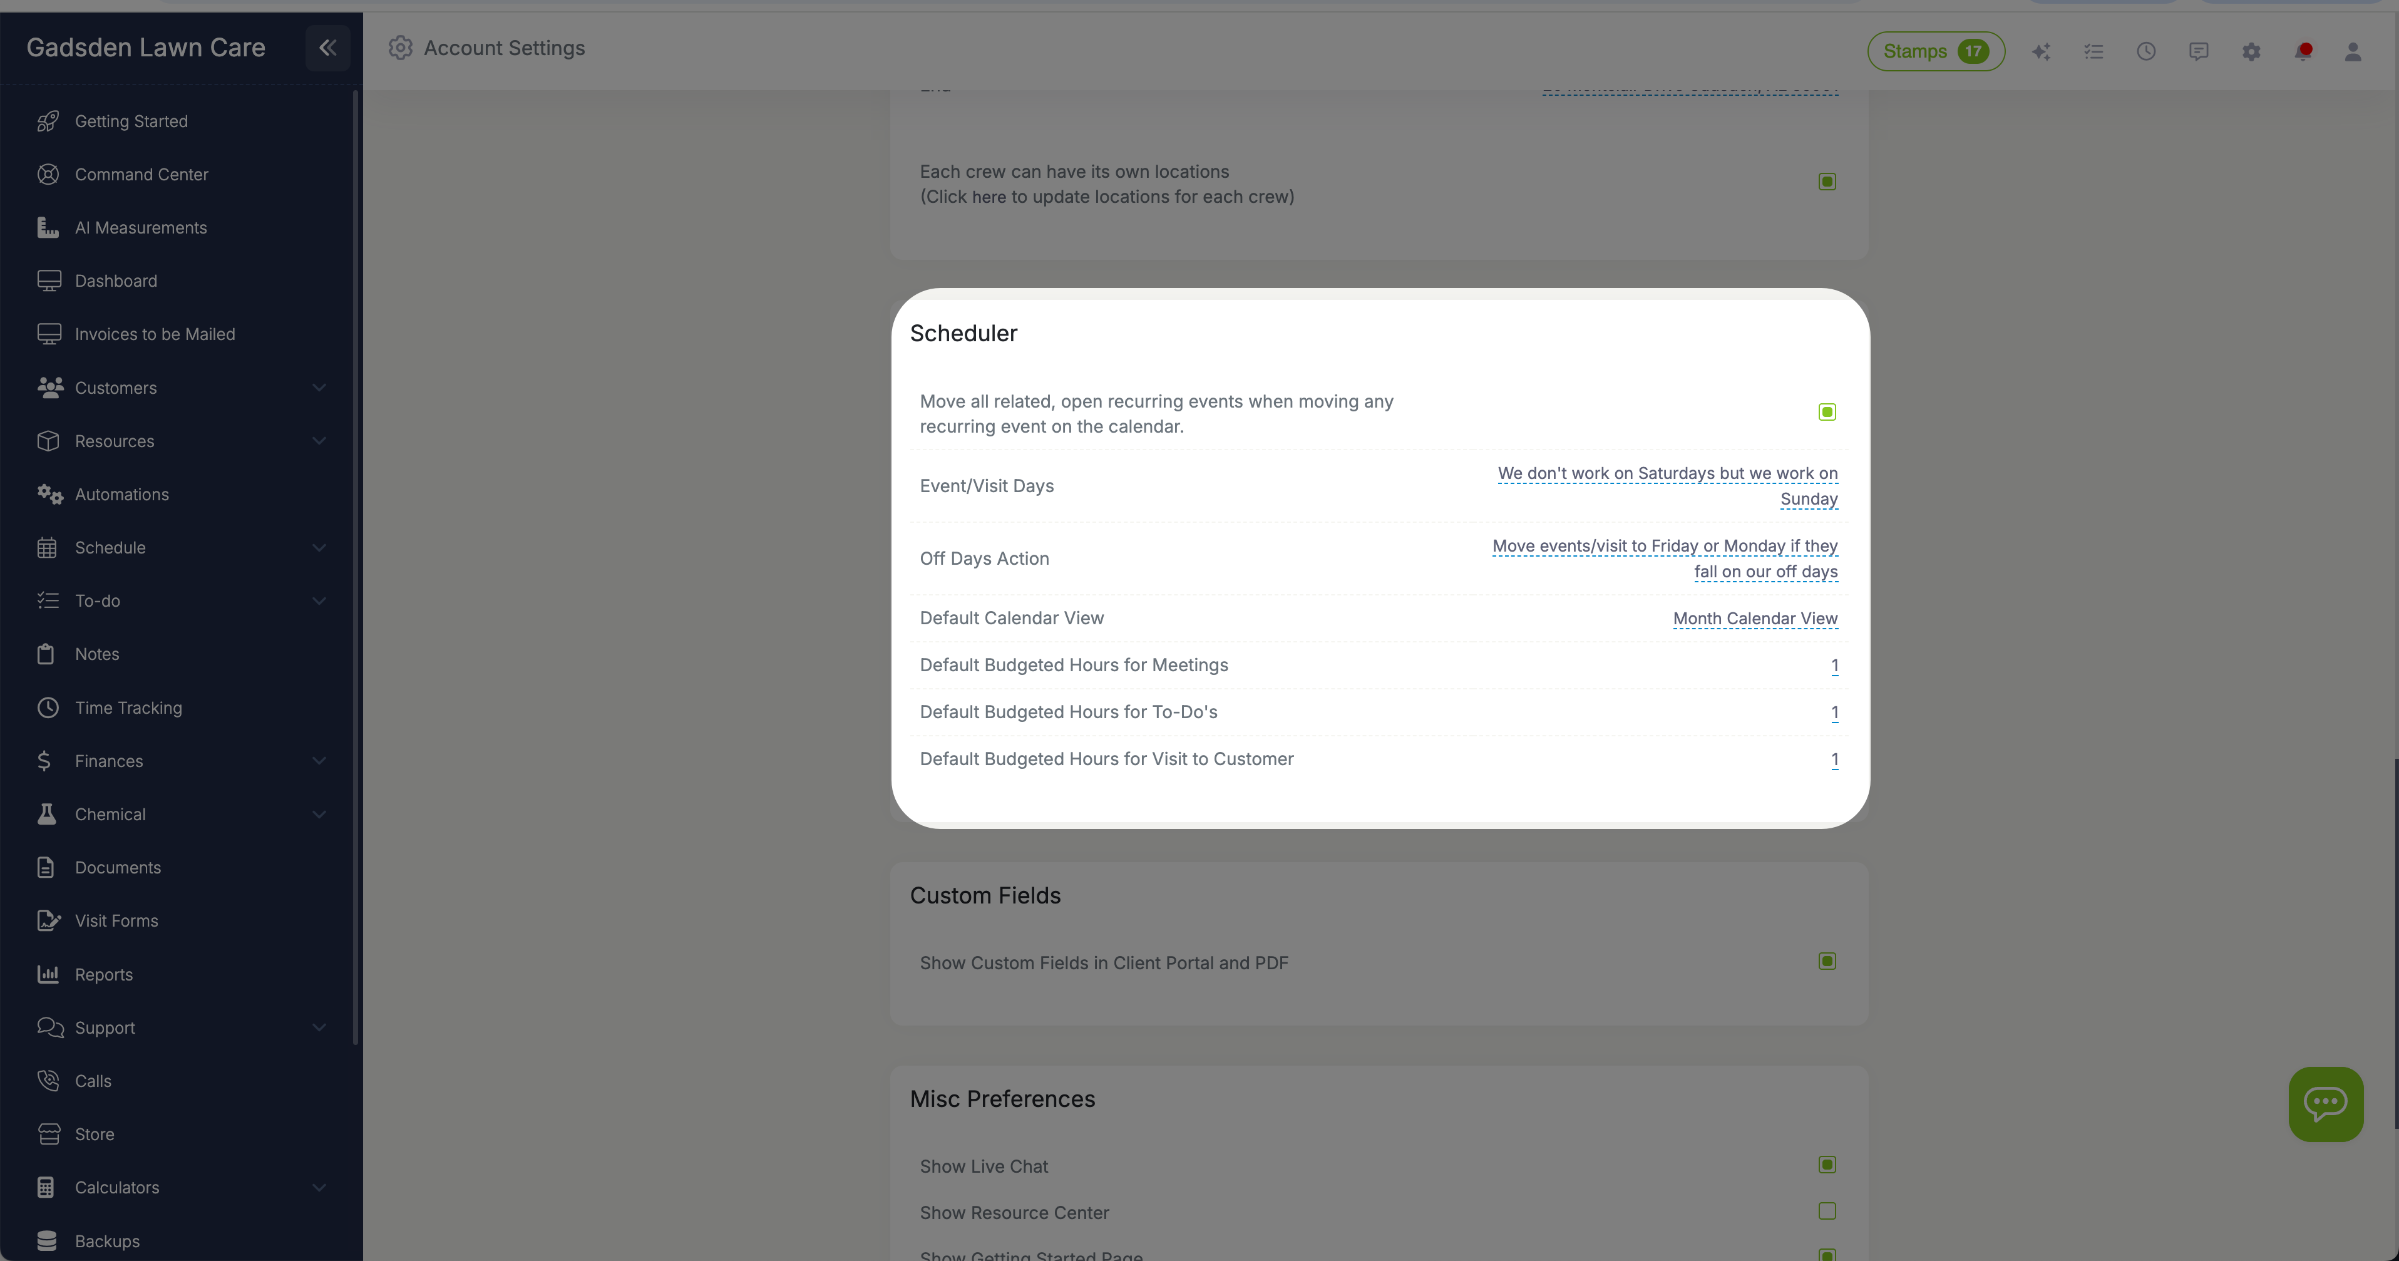Enable the Show Resource Center checkbox

tap(1826, 1211)
